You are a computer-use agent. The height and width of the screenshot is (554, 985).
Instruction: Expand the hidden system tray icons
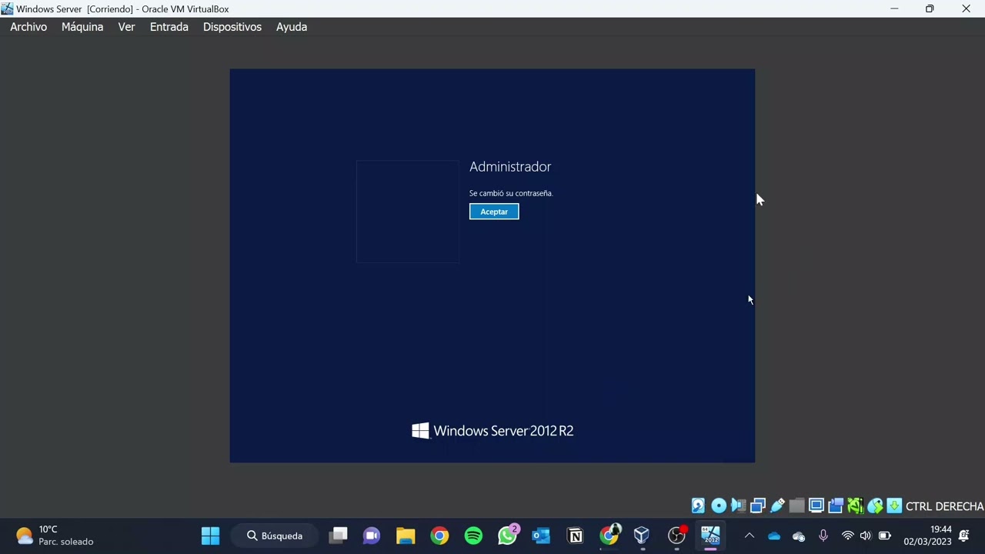pos(750,536)
